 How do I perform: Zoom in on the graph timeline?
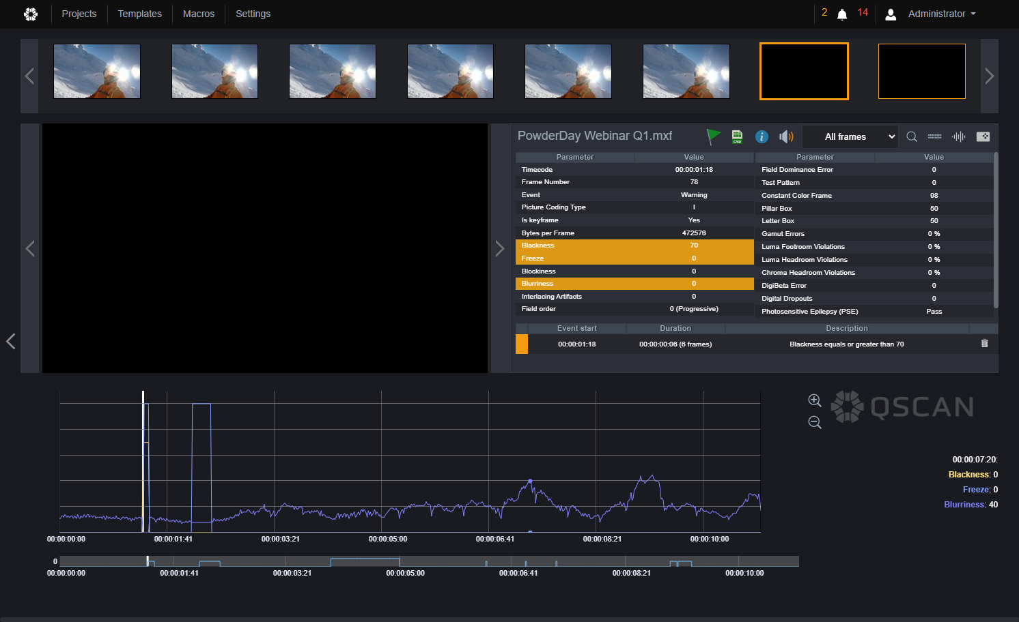coord(815,400)
